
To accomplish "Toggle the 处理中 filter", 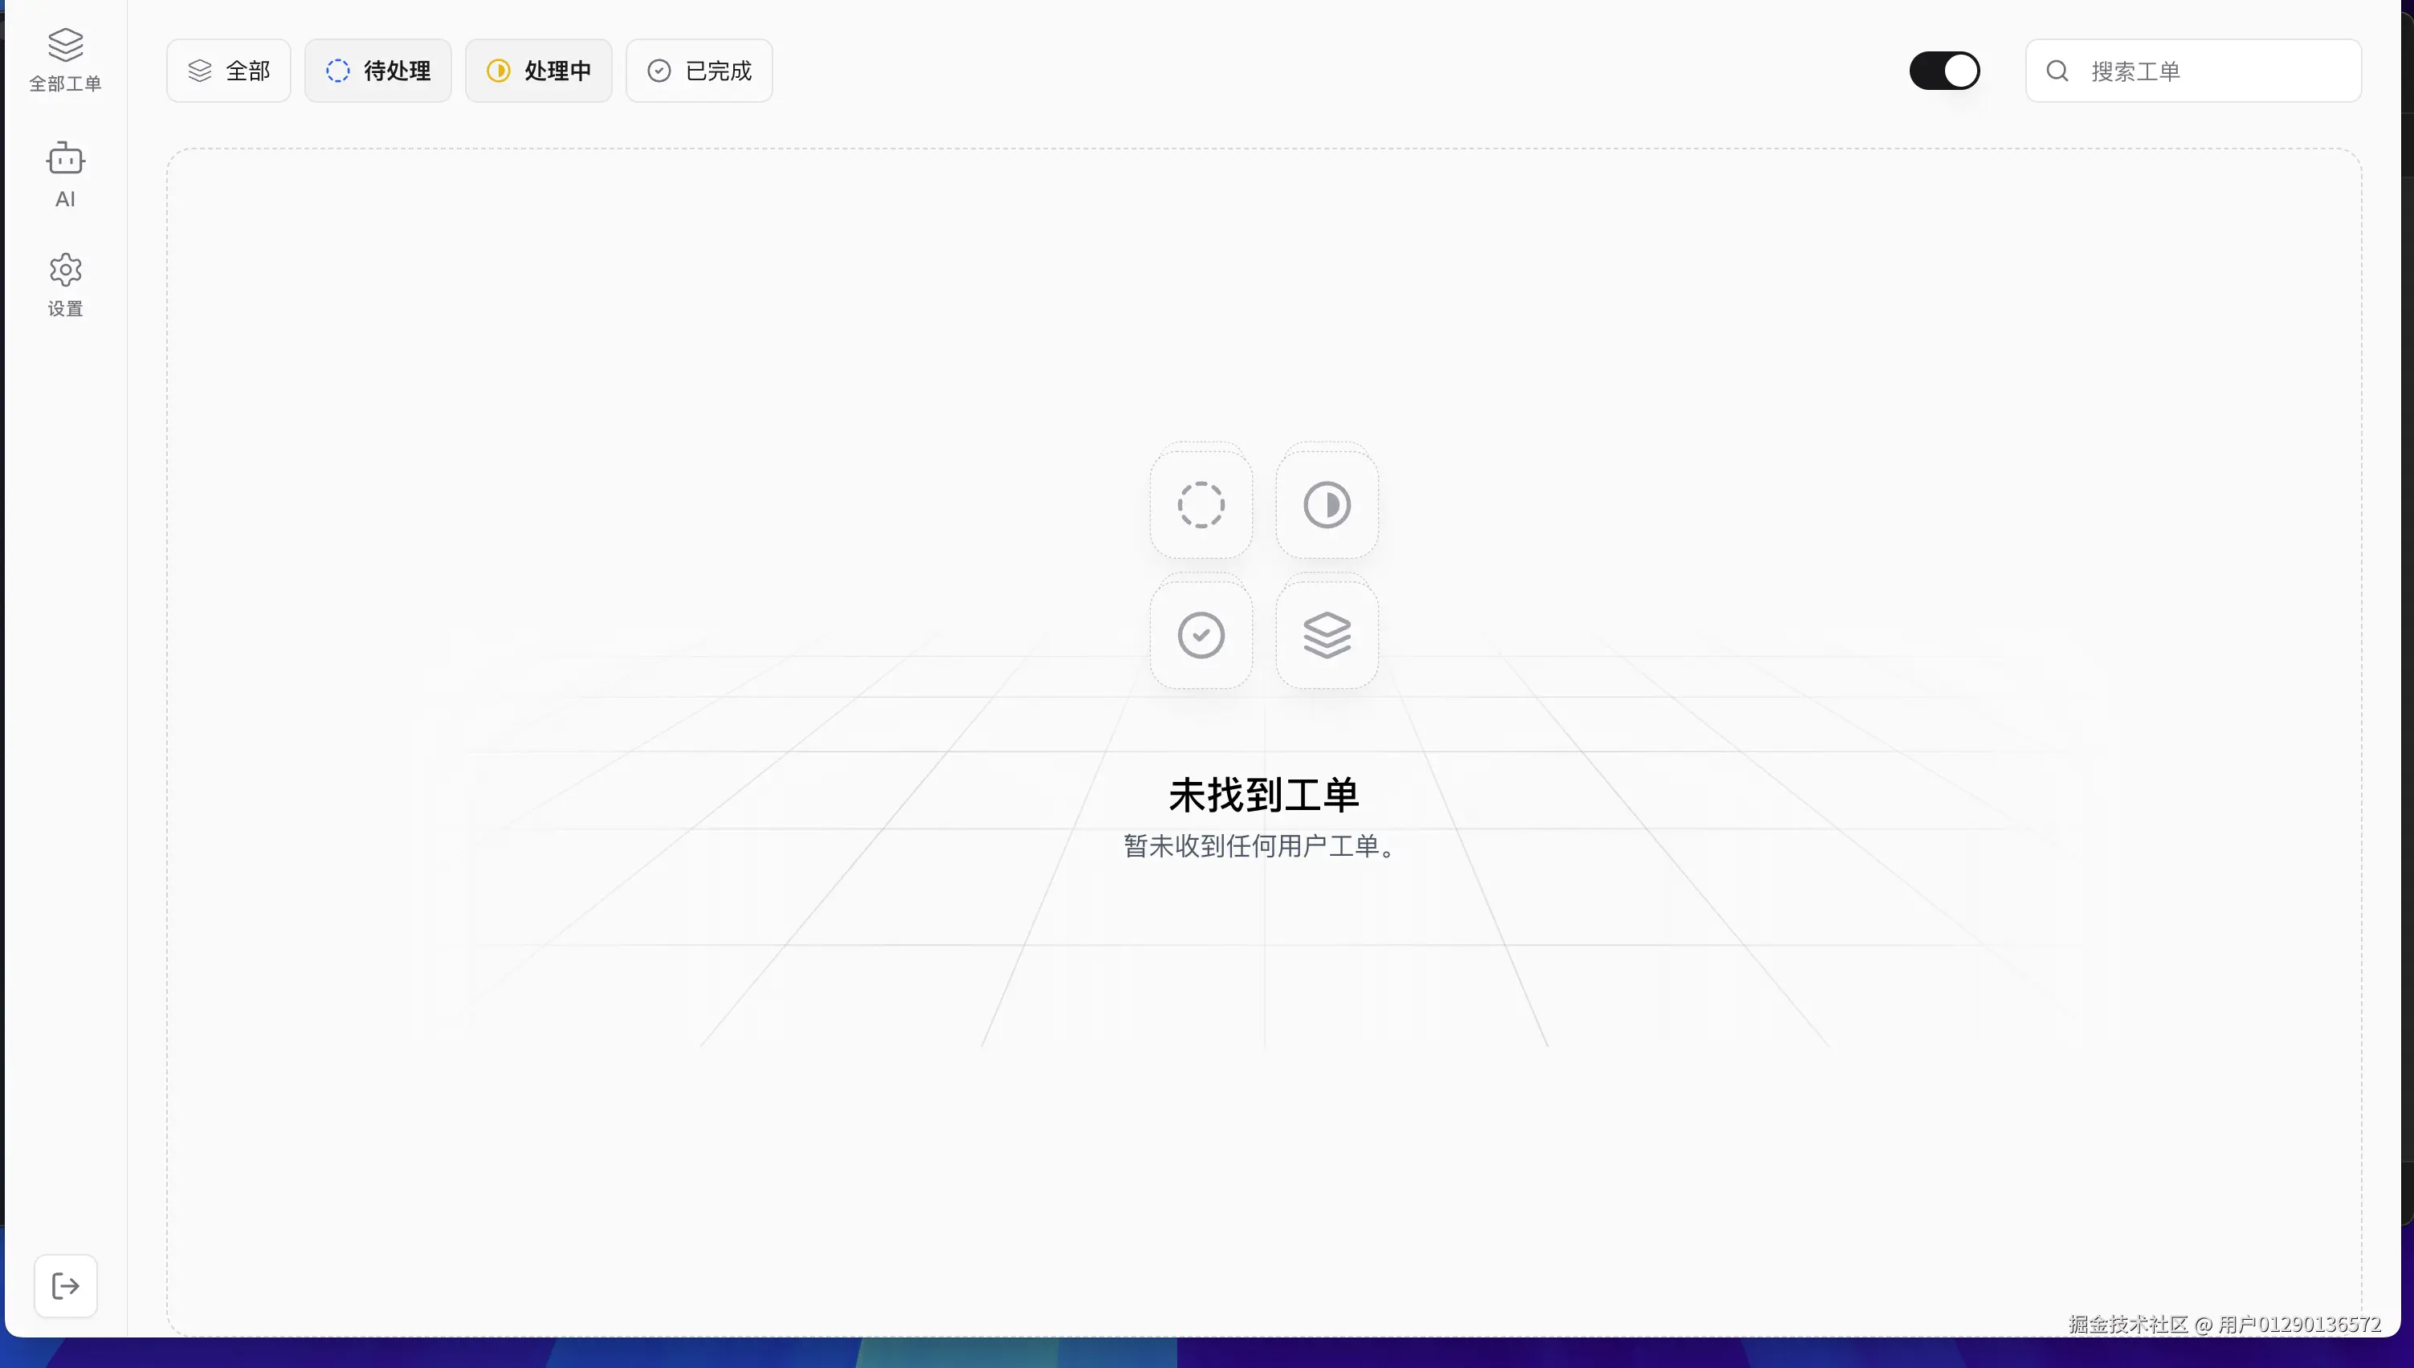I will [x=538, y=71].
